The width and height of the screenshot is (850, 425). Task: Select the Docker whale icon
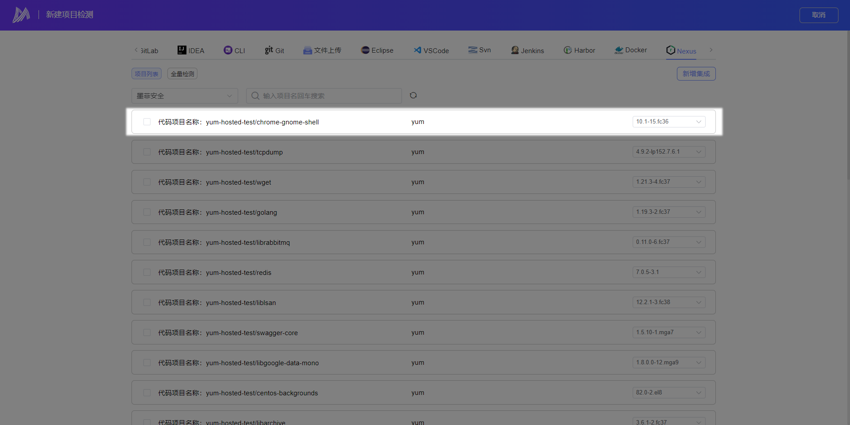tap(619, 50)
